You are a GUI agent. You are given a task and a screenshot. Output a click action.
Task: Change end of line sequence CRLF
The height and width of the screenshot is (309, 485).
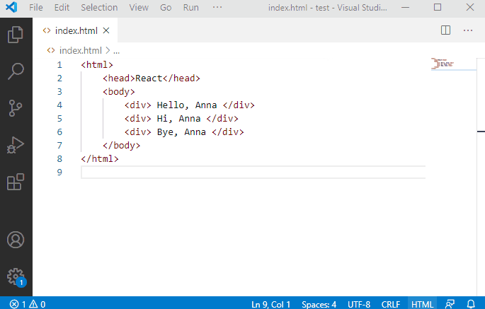pos(391,304)
